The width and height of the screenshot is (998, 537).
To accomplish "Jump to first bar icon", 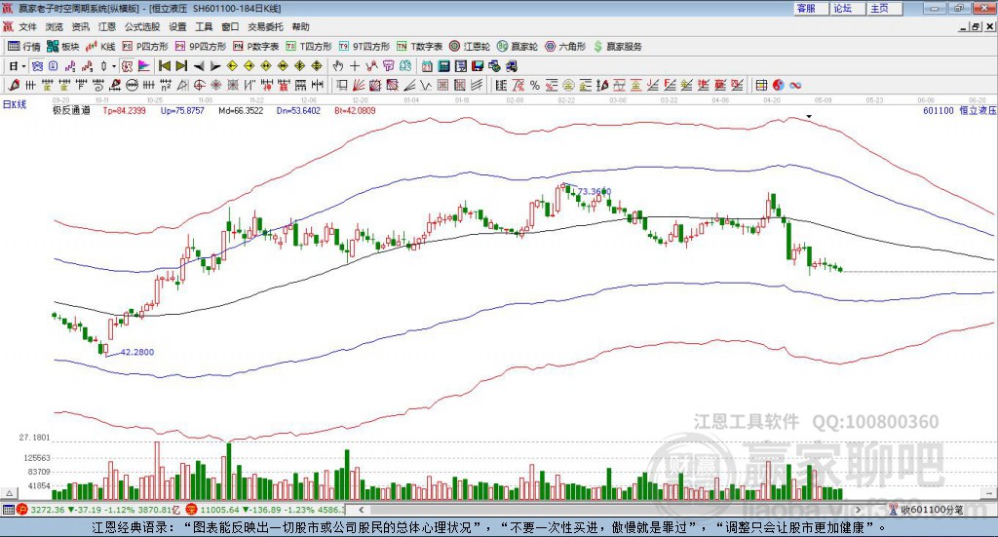I will pos(164,66).
